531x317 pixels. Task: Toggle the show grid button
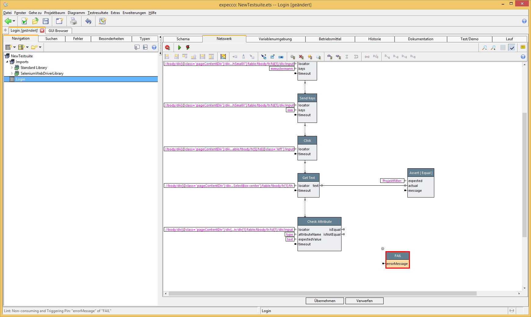tap(503, 48)
